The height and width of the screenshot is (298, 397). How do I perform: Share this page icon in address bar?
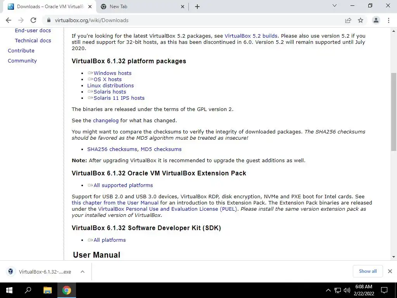tap(348, 20)
